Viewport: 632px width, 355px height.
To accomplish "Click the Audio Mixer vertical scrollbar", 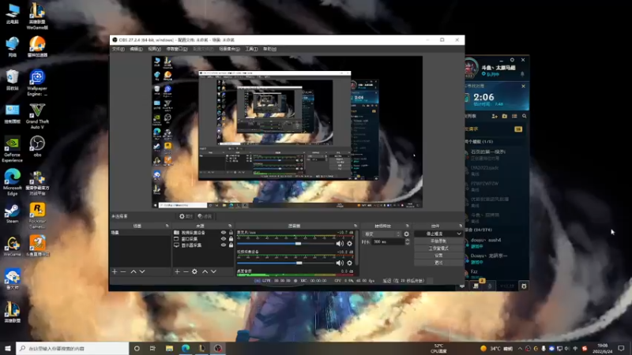I will pyautogui.click(x=357, y=247).
